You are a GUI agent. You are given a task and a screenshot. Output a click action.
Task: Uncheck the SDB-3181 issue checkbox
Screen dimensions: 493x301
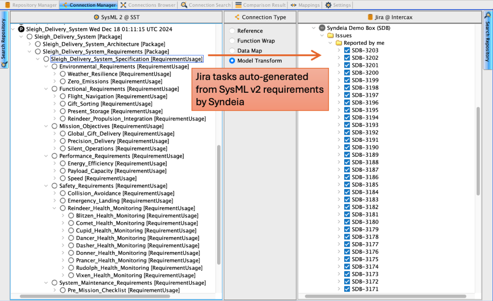tap(347, 214)
